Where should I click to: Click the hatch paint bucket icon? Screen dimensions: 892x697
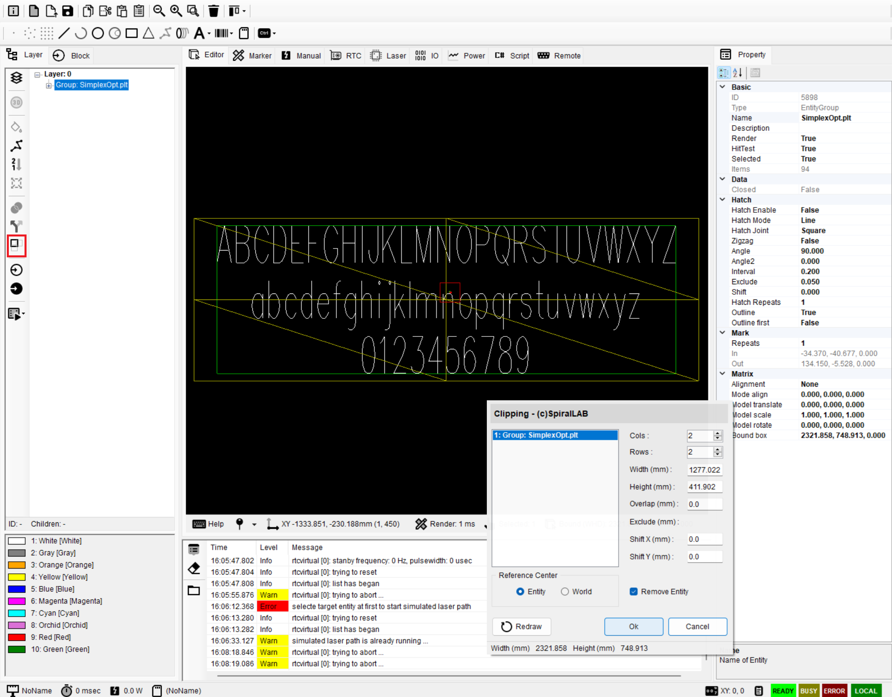[x=16, y=127]
